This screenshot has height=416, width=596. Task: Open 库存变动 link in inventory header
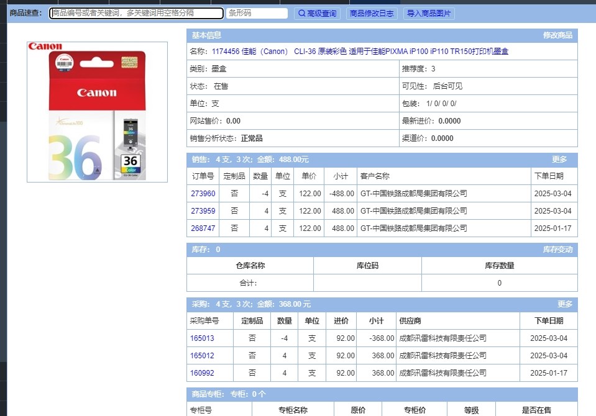click(x=557, y=250)
